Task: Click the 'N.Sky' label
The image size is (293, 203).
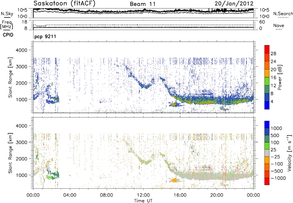Action: click(7, 14)
